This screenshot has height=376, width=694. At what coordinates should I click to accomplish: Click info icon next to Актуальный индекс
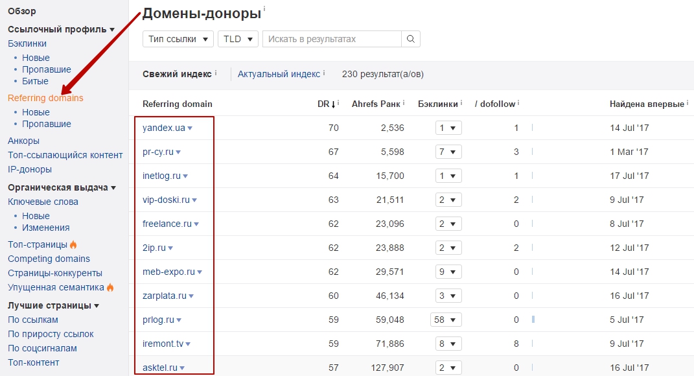324,72
